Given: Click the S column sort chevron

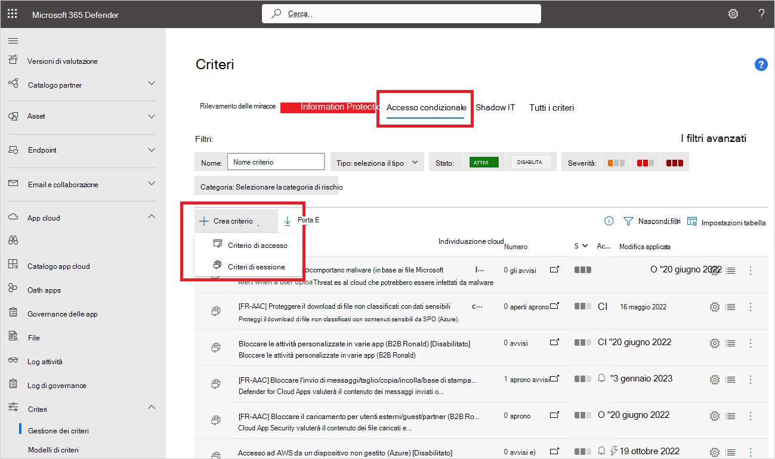Looking at the screenshot, I should coord(585,246).
